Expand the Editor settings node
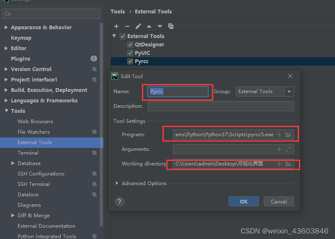This screenshot has width=335, height=239. (x=6, y=48)
